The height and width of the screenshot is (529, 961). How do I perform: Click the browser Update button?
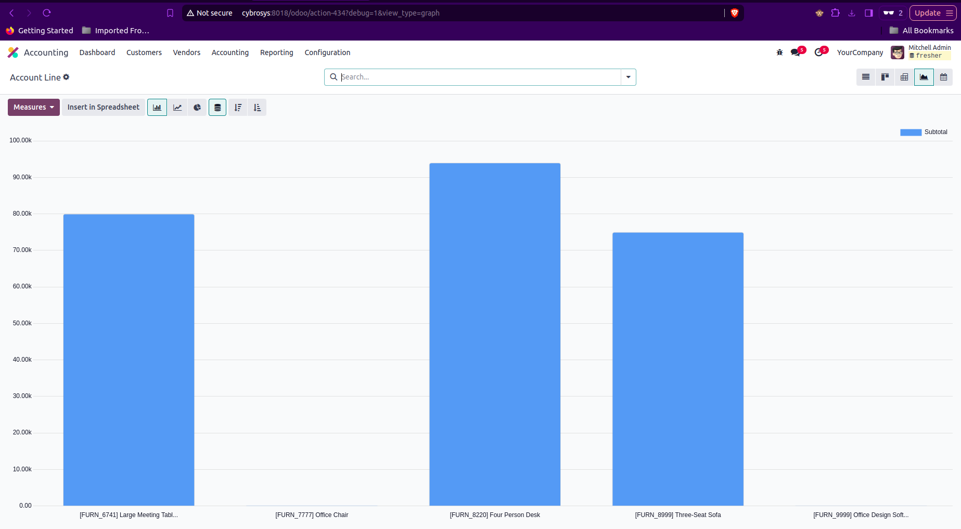(x=927, y=13)
